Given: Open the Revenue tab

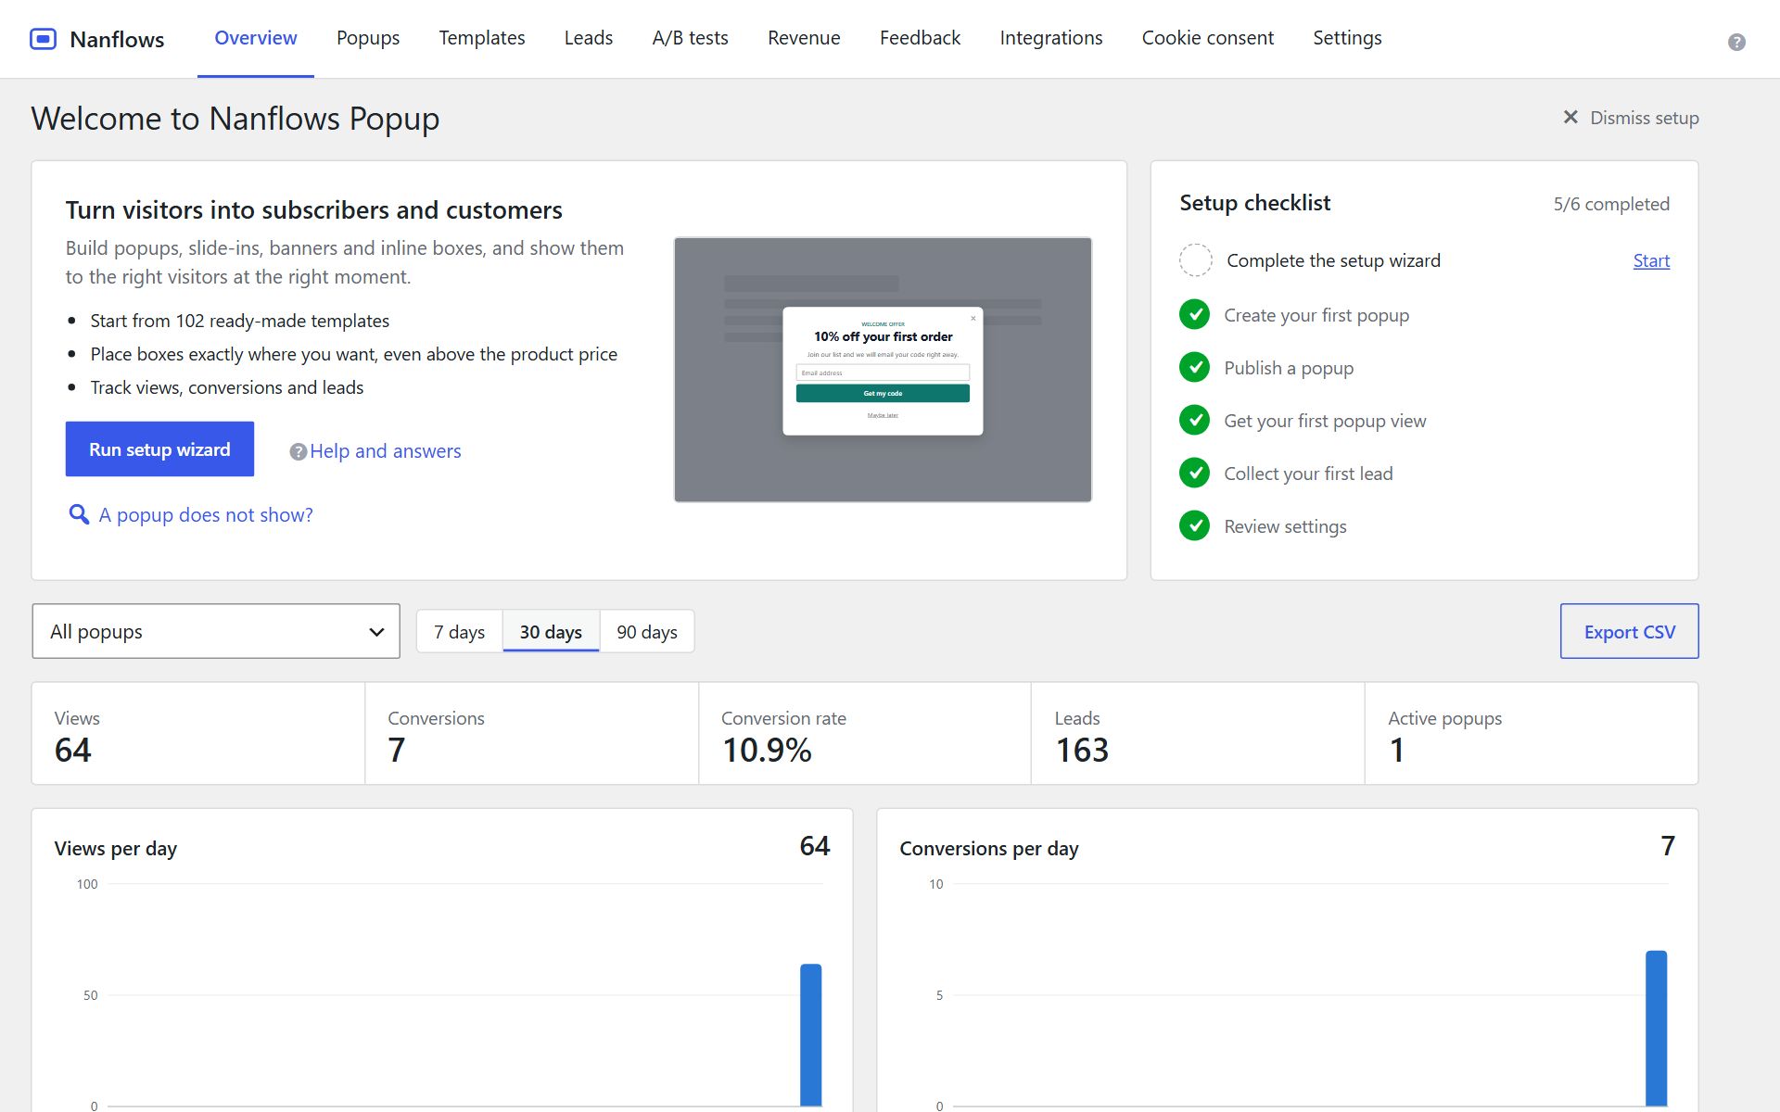Looking at the screenshot, I should pyautogui.click(x=804, y=38).
